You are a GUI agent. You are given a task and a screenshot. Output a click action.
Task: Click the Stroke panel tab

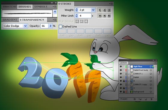coord(66,4)
